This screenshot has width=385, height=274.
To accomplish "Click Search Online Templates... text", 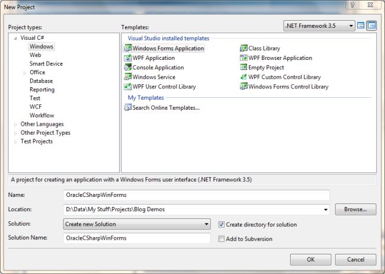I will point(166,107).
